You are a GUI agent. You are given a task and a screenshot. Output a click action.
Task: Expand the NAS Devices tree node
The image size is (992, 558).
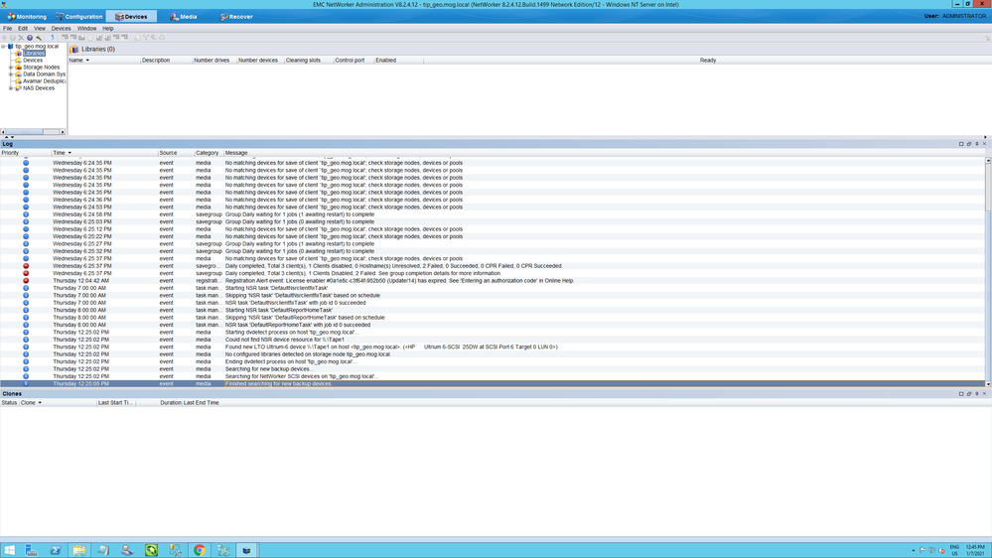[11, 88]
